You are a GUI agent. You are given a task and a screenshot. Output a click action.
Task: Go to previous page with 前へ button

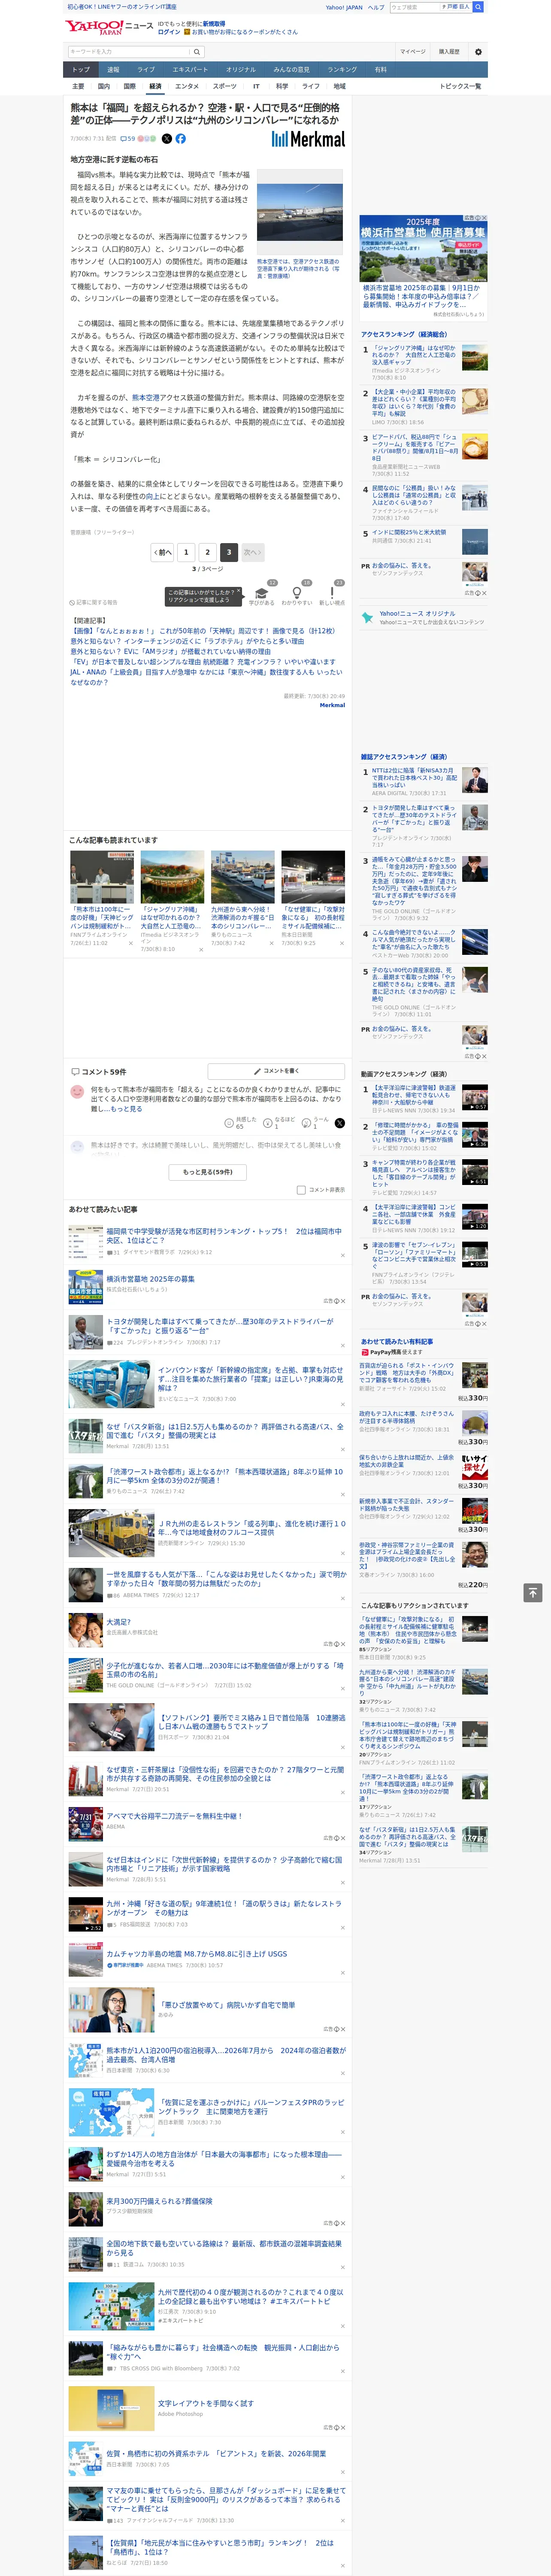pos(162,552)
